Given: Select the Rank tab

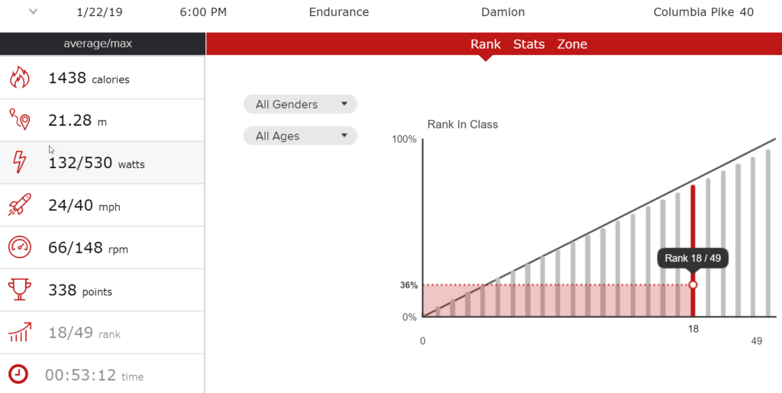Looking at the screenshot, I should [485, 44].
